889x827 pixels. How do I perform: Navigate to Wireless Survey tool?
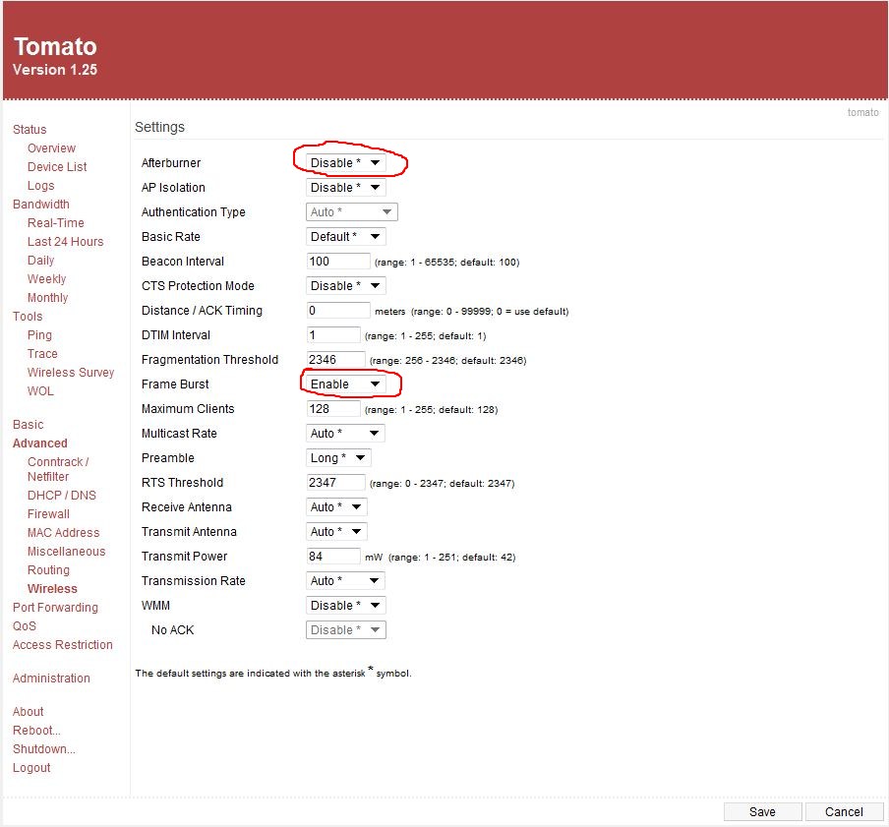coord(71,373)
